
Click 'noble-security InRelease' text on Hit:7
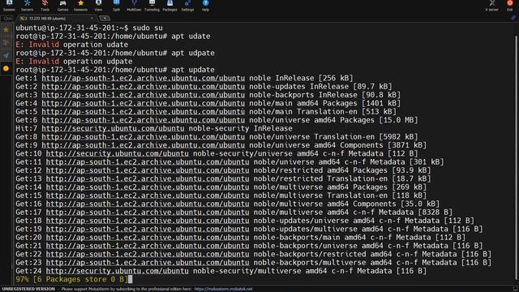(x=241, y=128)
